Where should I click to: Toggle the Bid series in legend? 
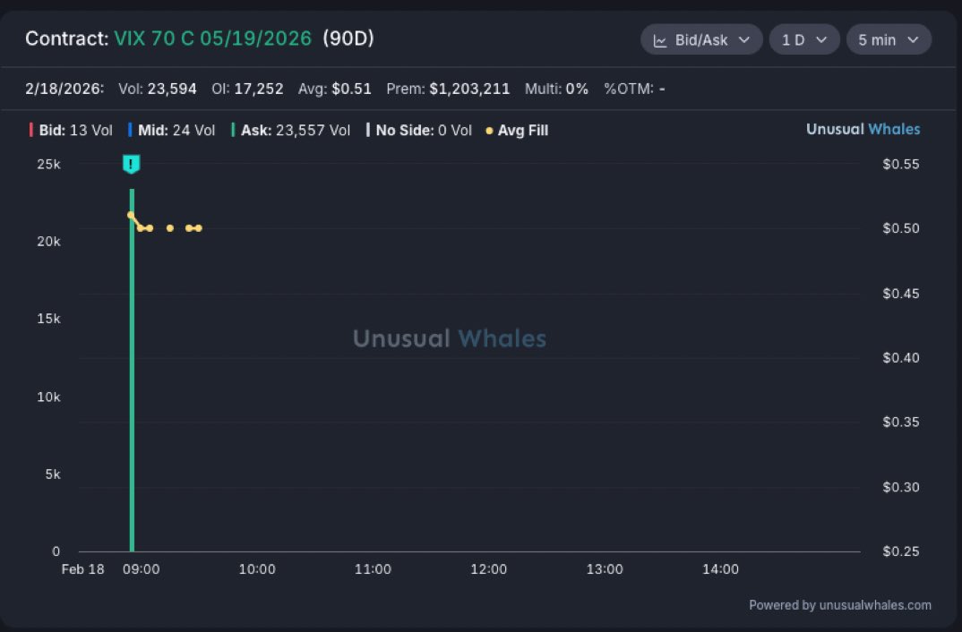coord(71,130)
